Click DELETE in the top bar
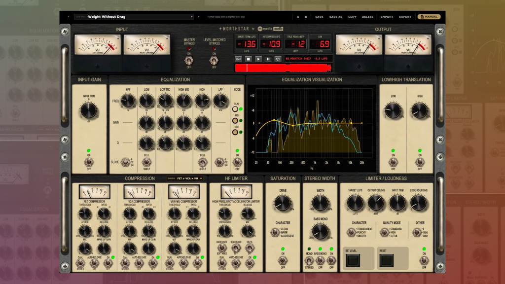505x284 pixels. tap(367, 17)
